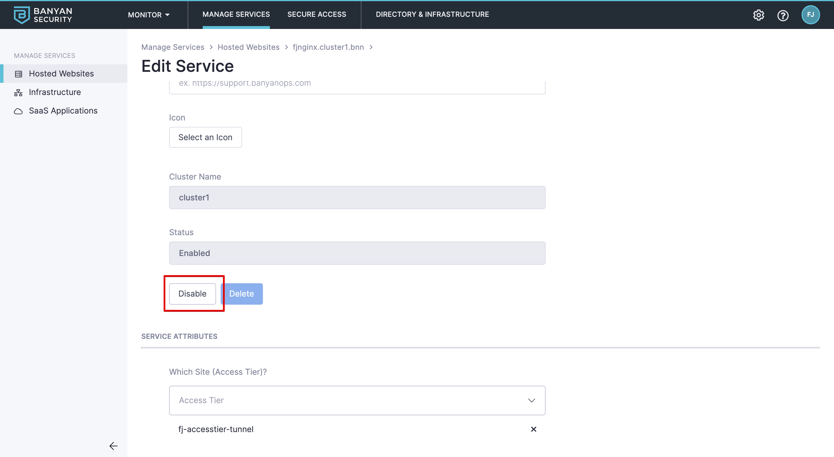Screen dimensions: 834x457
Task: Click the Select an Icon button
Action: tap(205, 137)
